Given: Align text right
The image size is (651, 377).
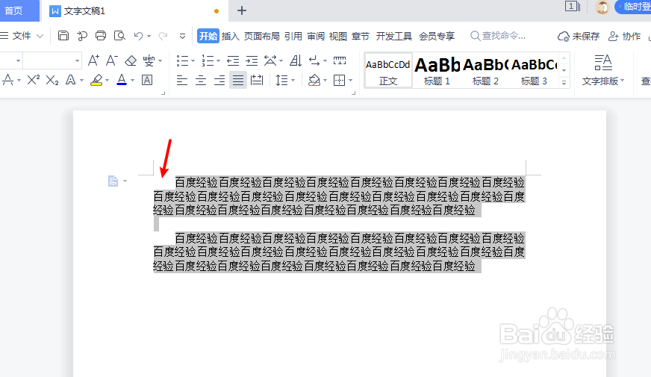Looking at the screenshot, I should [219, 80].
